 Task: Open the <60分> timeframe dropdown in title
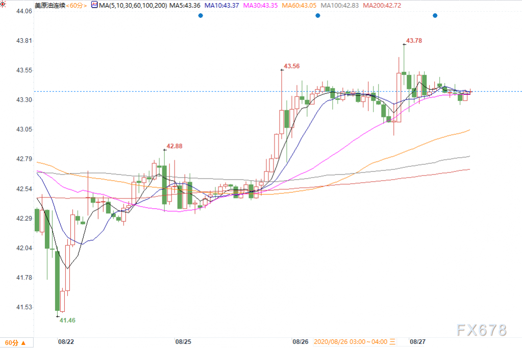click(x=76, y=5)
